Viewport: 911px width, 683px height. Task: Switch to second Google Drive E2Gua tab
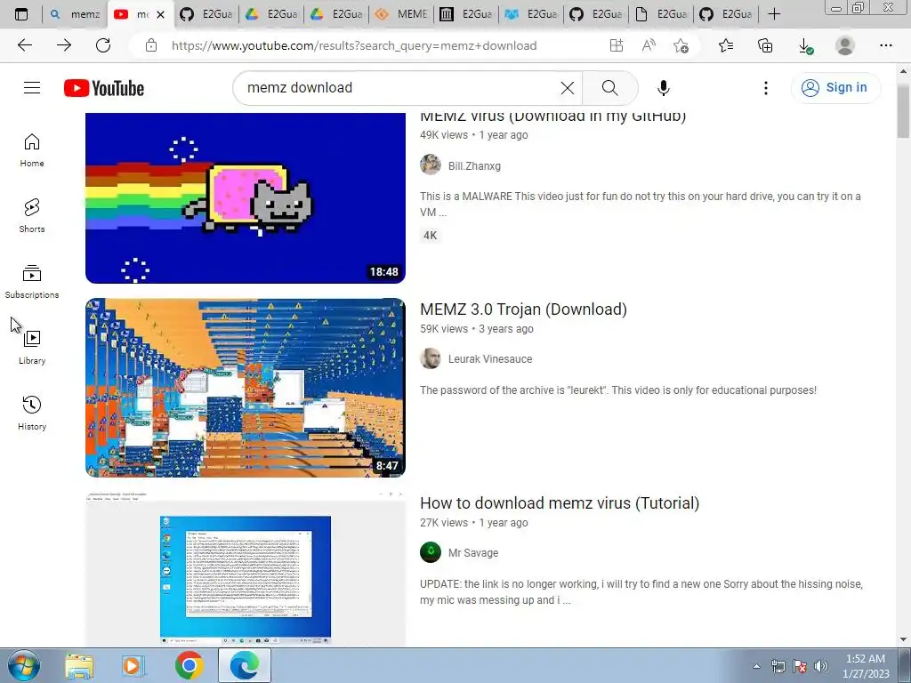[x=336, y=14]
